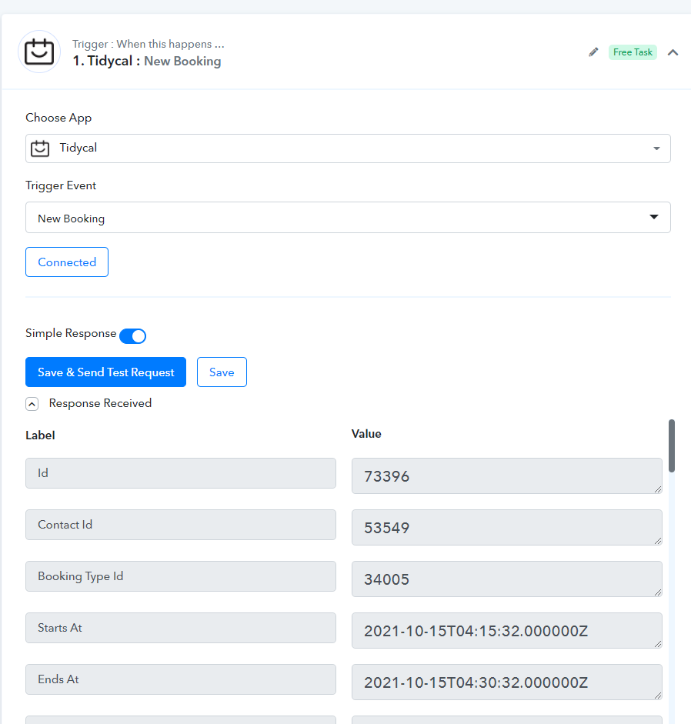Click the 'Trigger : When this happens ...' text
Viewport: 691px width, 724px height.
[x=149, y=44]
